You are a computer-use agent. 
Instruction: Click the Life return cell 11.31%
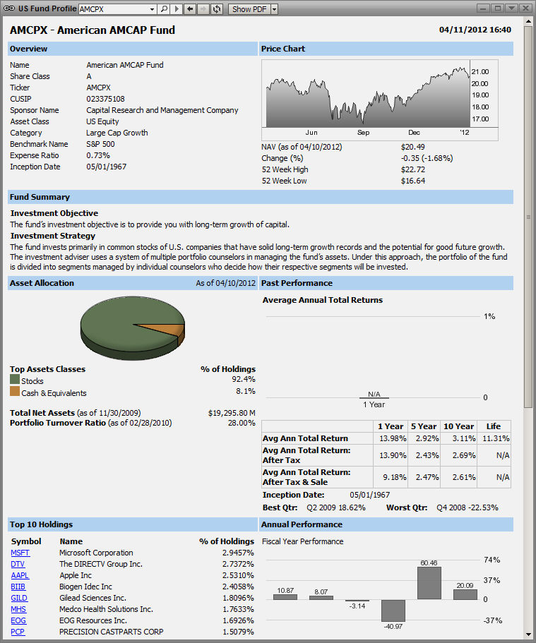[x=496, y=438]
